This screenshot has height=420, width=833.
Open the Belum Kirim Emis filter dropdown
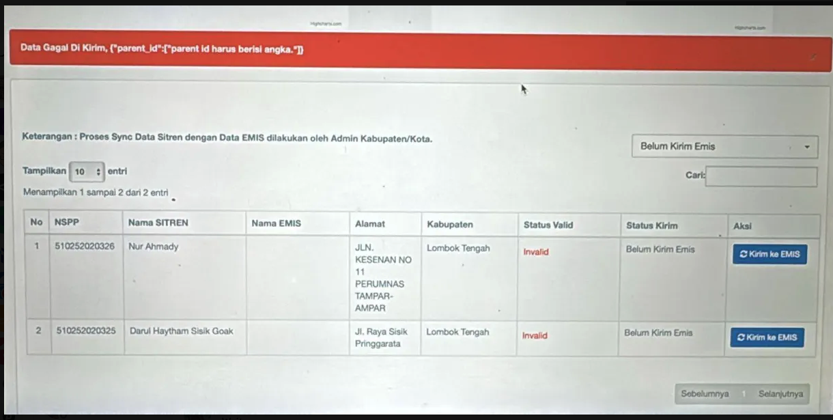[724, 146]
